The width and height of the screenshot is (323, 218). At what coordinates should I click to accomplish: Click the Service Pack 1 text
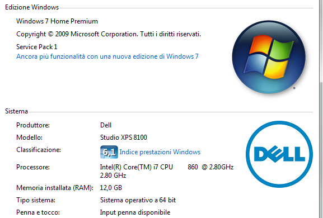pos(37,47)
